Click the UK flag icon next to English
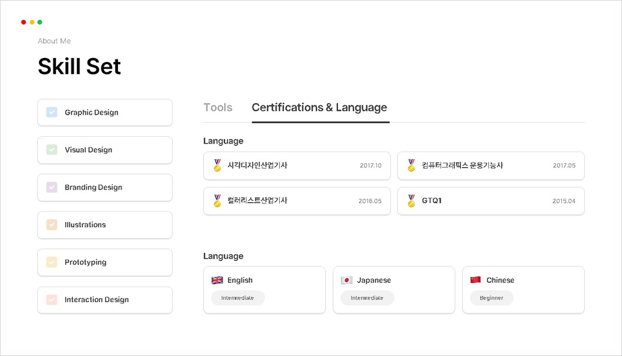This screenshot has height=356, width=622. pyautogui.click(x=217, y=280)
